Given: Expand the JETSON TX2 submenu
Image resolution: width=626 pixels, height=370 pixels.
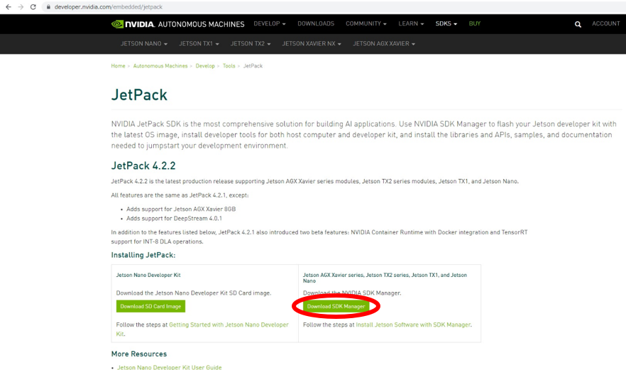Looking at the screenshot, I should point(251,43).
